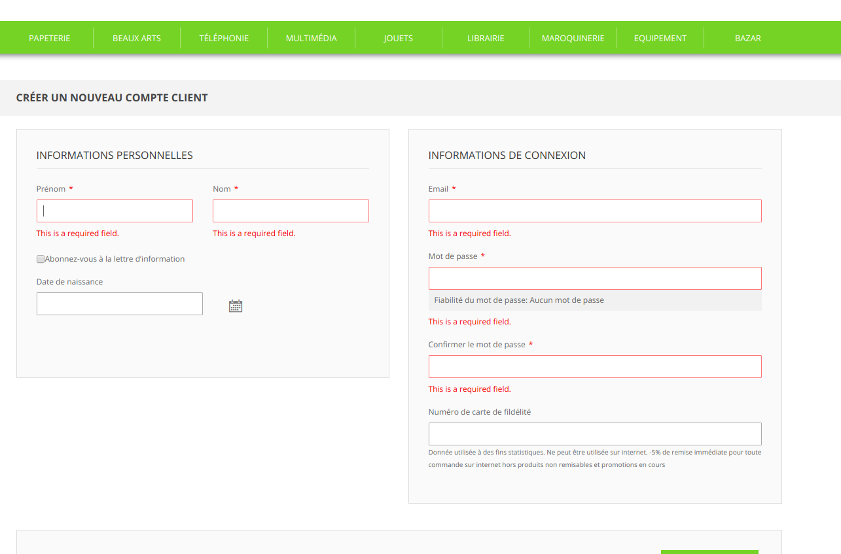Click the Email input field
841x554 pixels.
tap(595, 211)
